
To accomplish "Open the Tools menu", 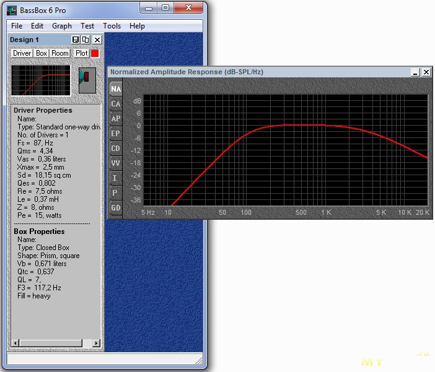I will (112, 26).
